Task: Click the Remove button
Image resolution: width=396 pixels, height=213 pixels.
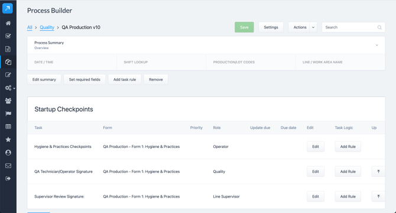Action: pos(156,80)
